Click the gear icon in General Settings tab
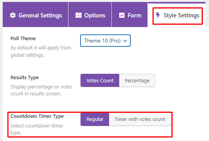 [13, 15]
